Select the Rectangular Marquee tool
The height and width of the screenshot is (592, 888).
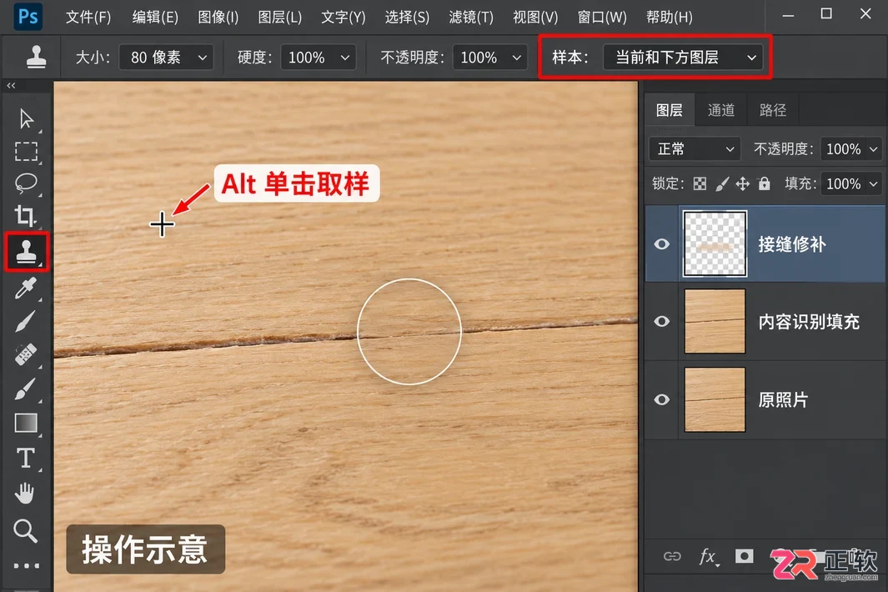(26, 151)
